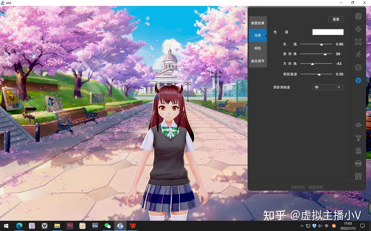Toggle the 中 input method indicator

327,226
